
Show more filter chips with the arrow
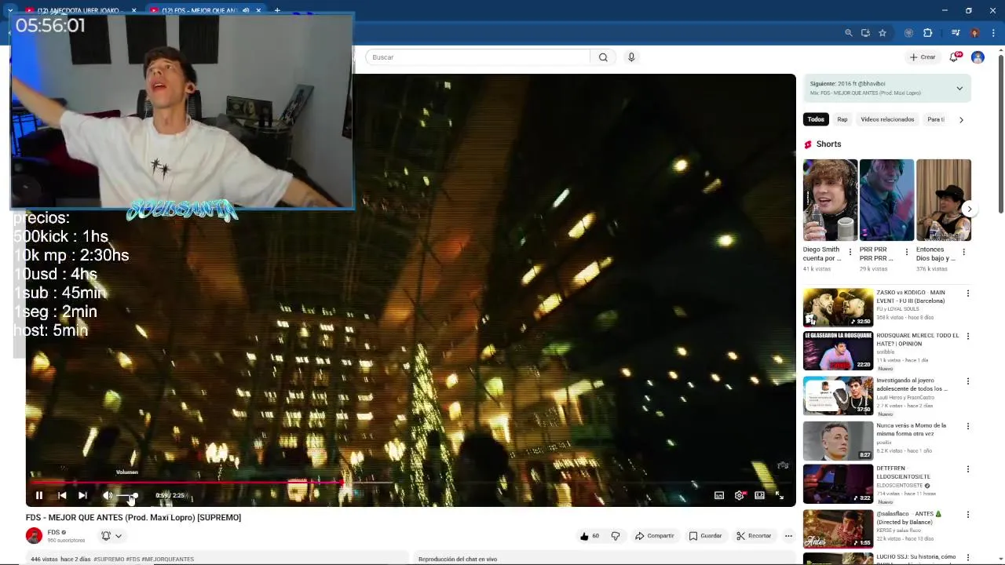(x=961, y=119)
